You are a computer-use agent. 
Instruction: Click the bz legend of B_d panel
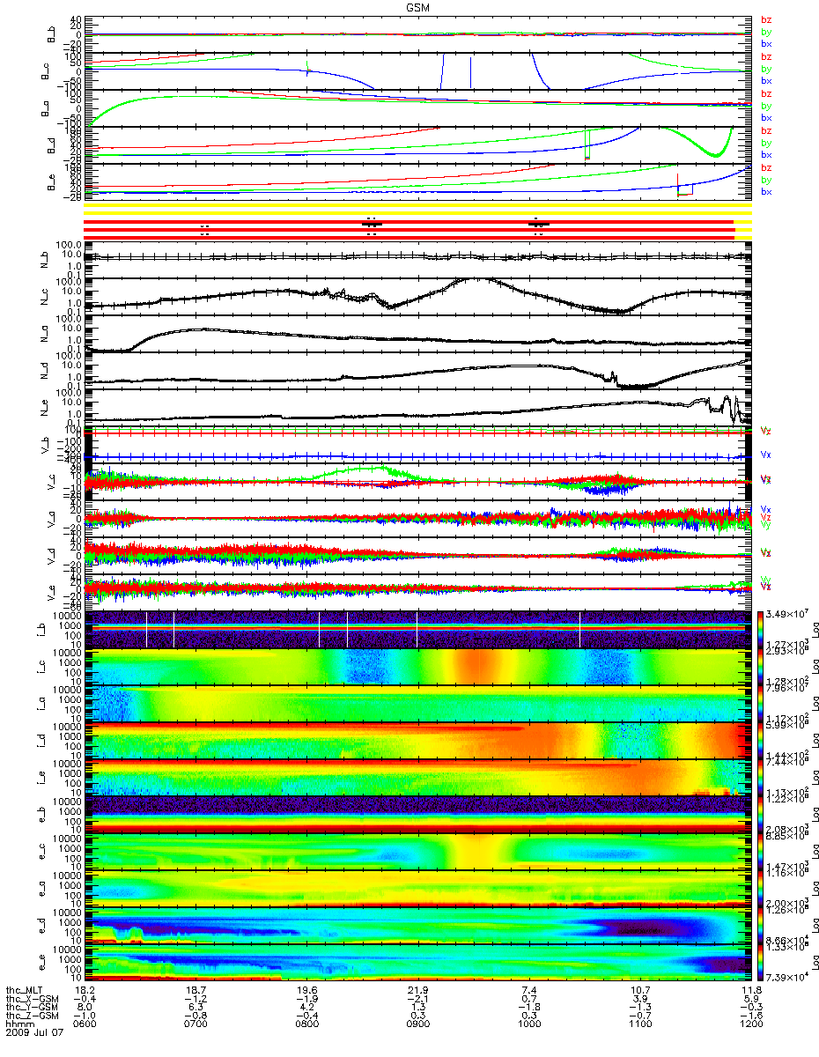click(x=766, y=130)
